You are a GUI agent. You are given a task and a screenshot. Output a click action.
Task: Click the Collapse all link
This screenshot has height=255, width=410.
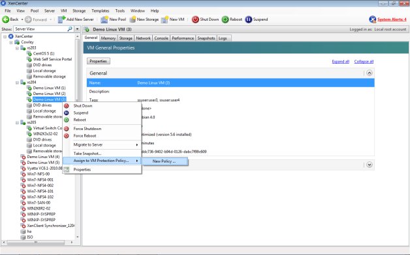click(x=364, y=61)
